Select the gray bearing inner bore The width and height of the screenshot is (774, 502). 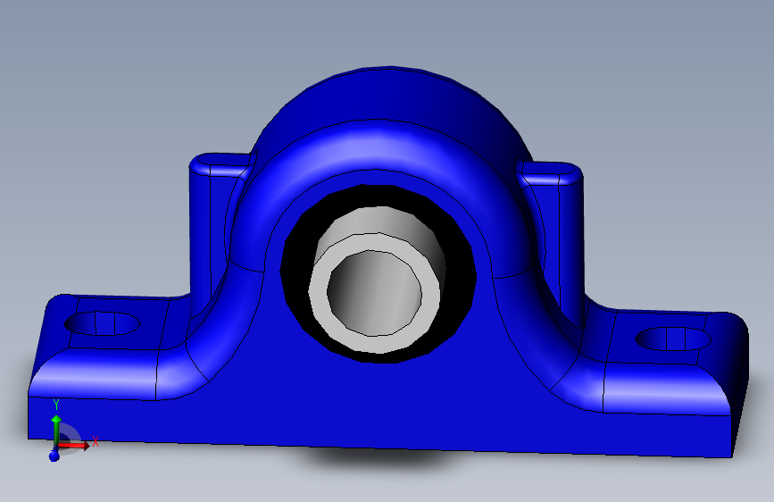click(x=375, y=294)
